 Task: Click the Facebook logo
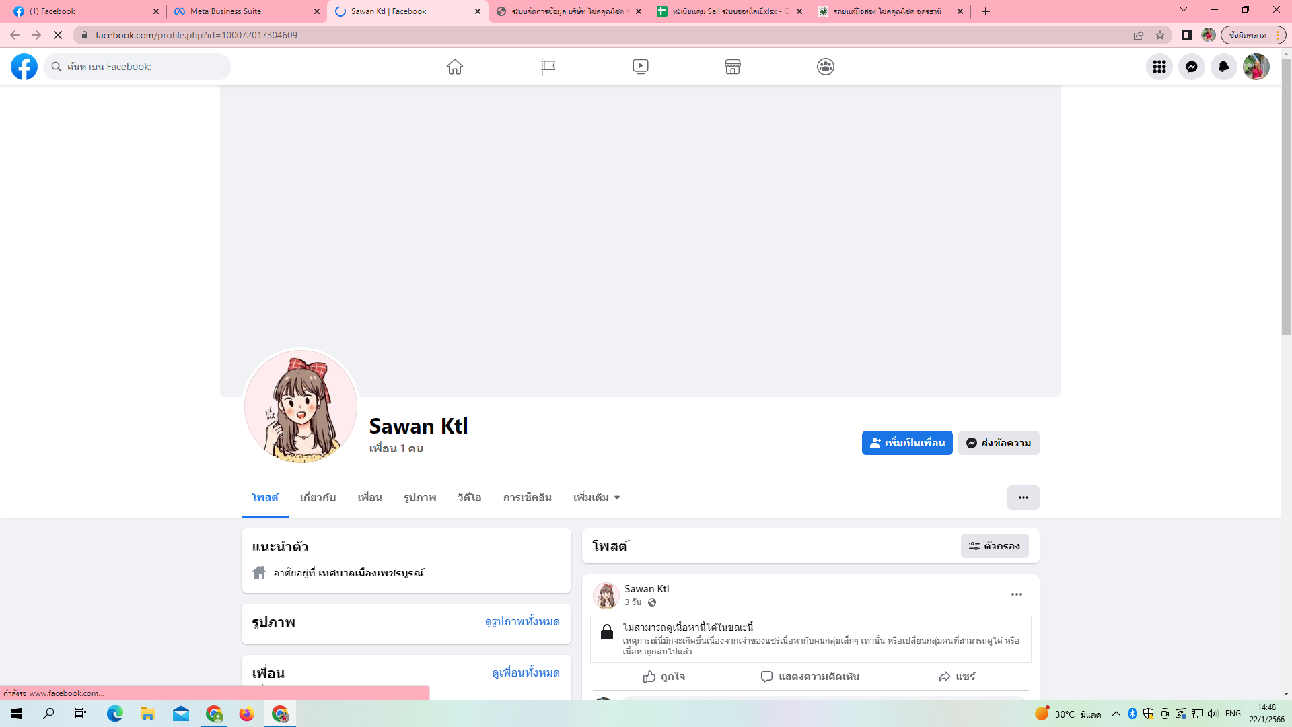24,67
